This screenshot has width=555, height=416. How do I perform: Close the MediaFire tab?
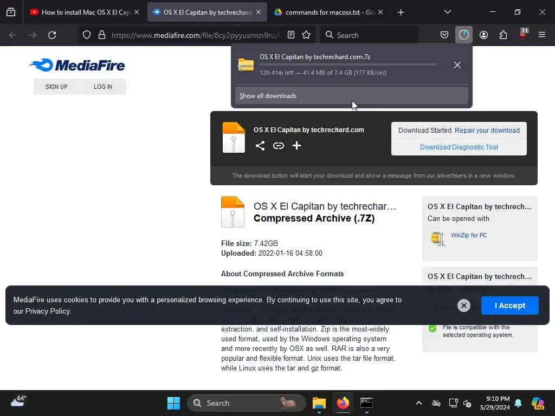259,12
